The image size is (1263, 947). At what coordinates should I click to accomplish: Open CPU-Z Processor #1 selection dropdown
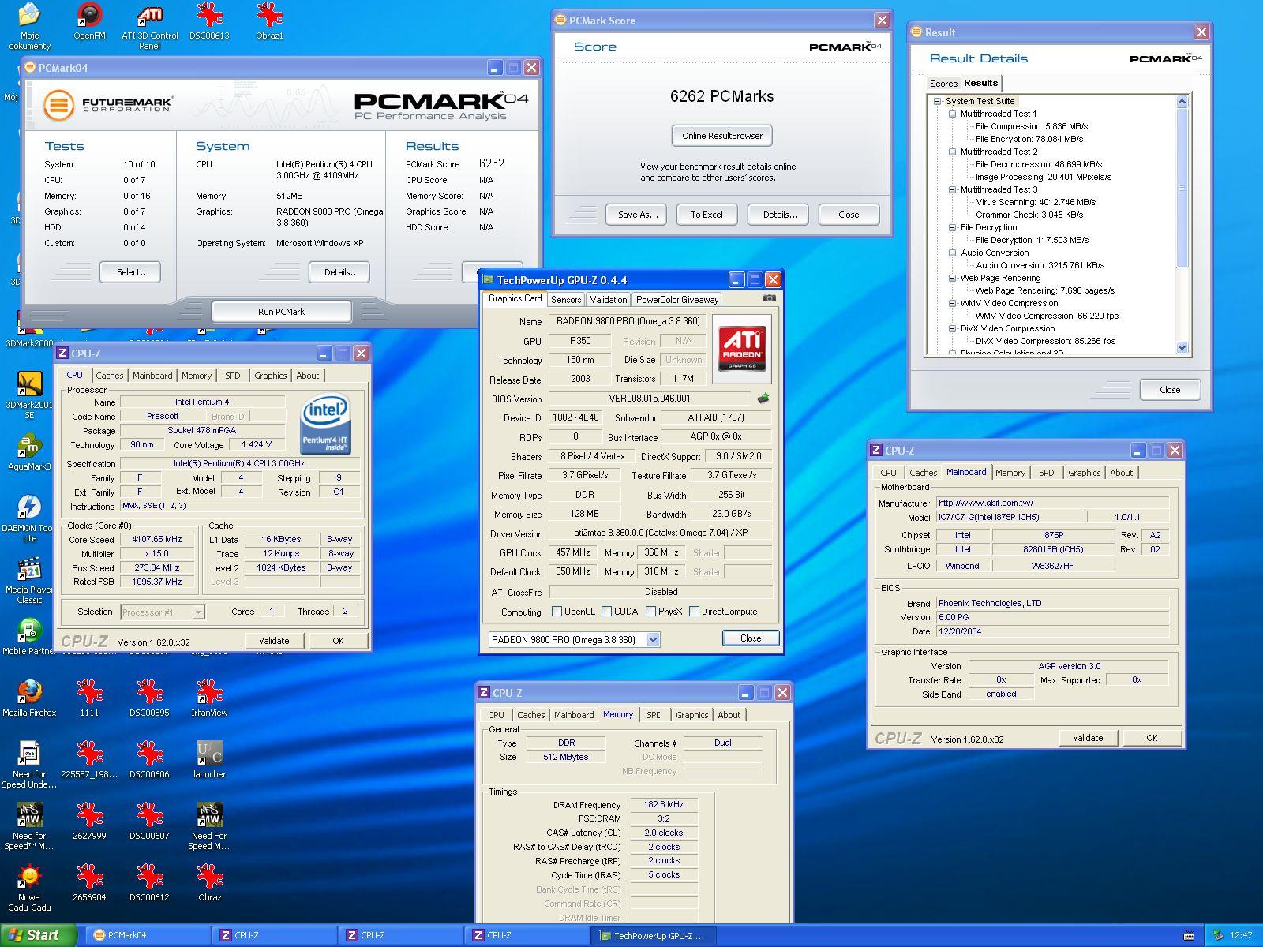click(198, 612)
